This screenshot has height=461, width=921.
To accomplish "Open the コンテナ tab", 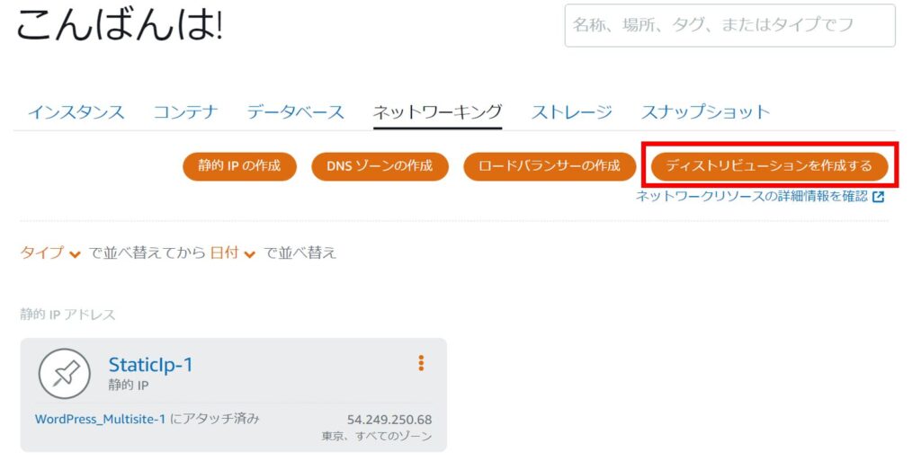I will 185,112.
